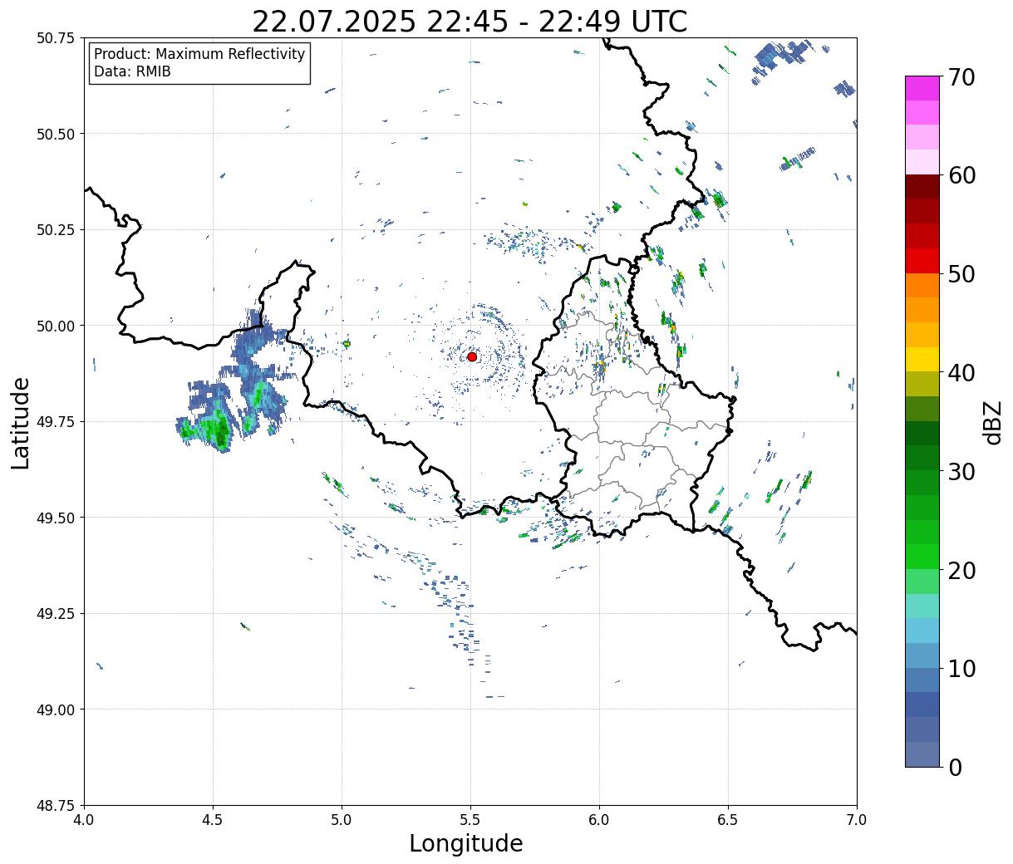Click latitude tick label 48.75
Image resolution: width=1013 pixels, height=864 pixels.
pyautogui.click(x=57, y=806)
